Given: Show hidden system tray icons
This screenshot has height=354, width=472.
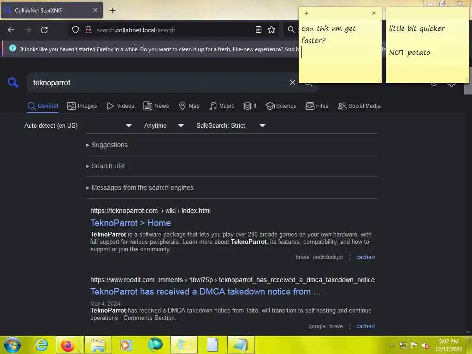Looking at the screenshot, I should click(392, 345).
